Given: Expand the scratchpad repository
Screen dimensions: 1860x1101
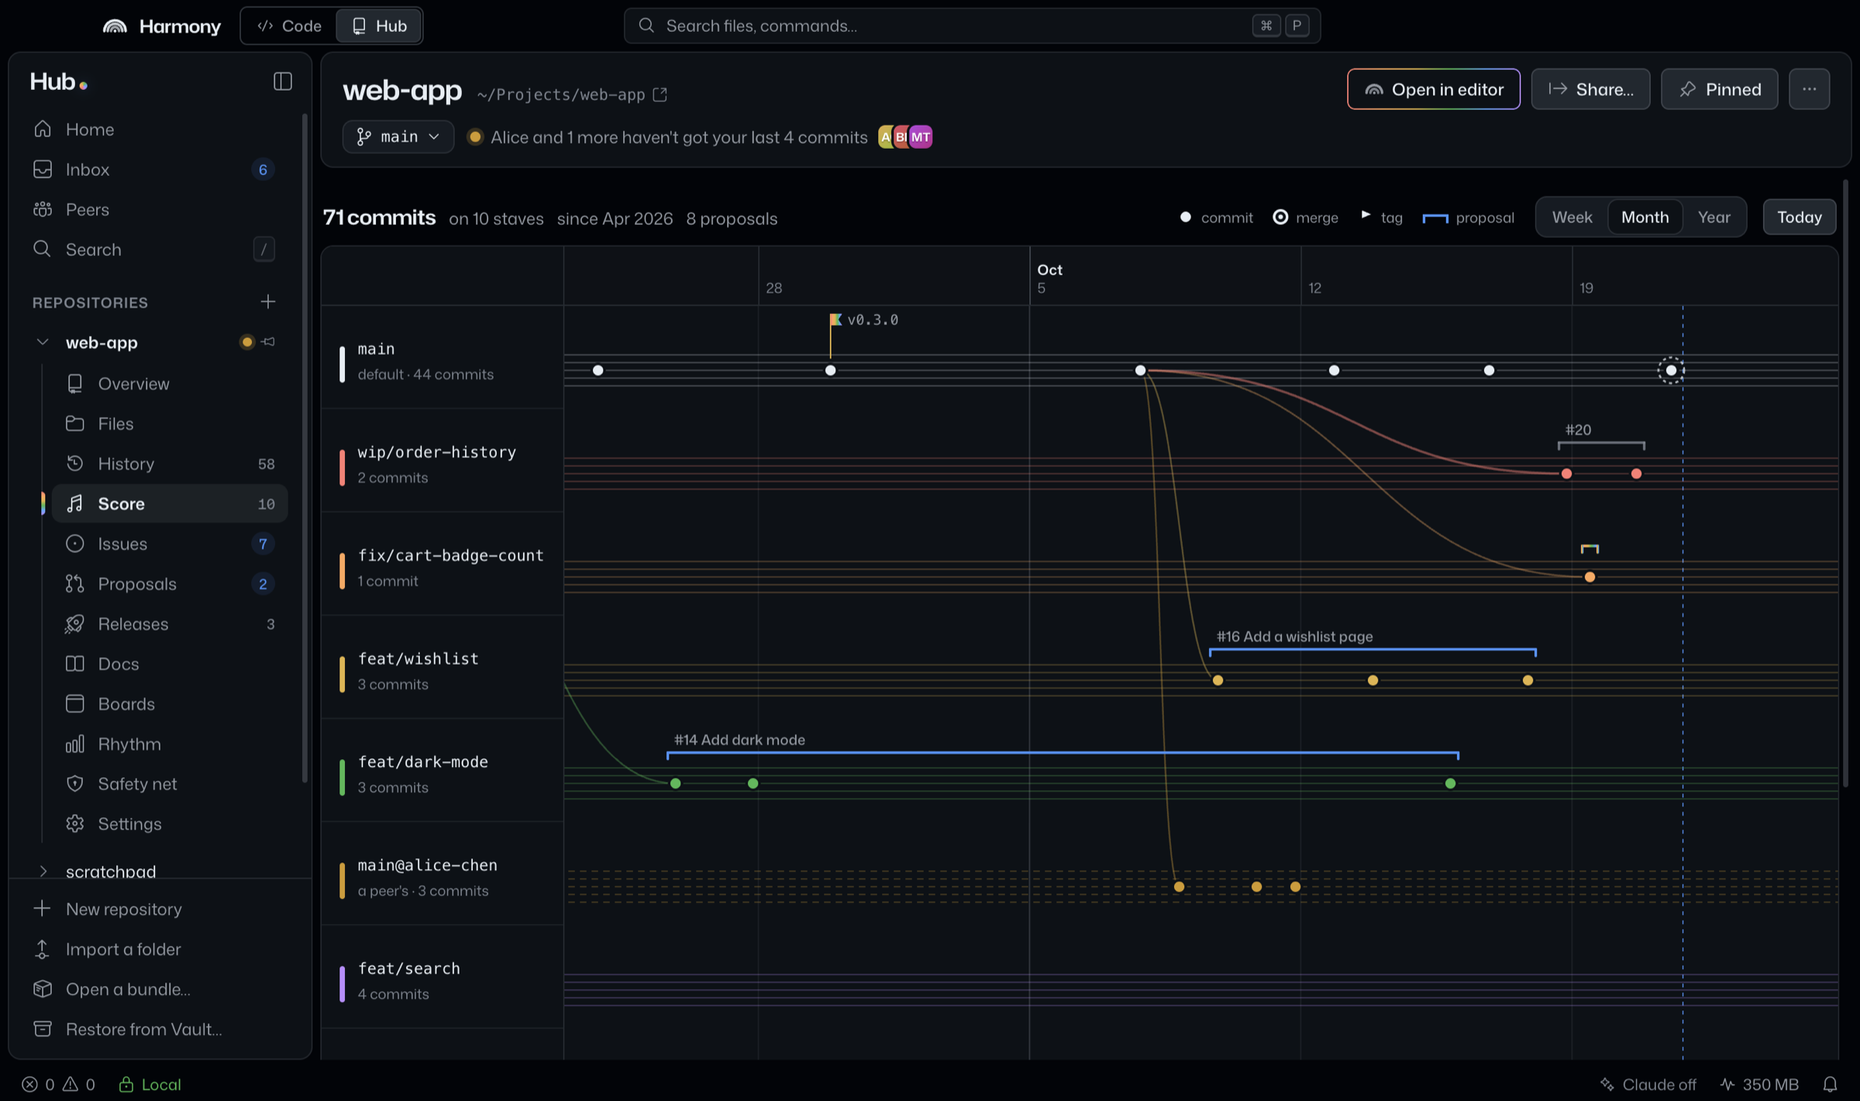Looking at the screenshot, I should (43, 872).
